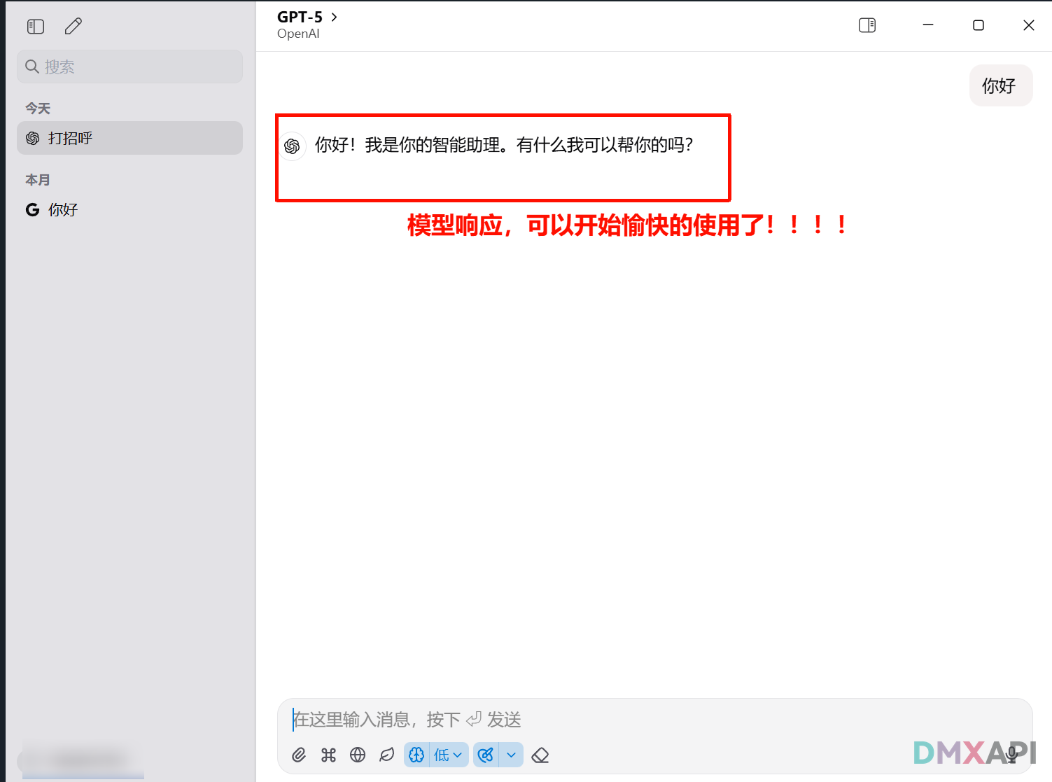Click the microphone voice input icon

click(1011, 755)
